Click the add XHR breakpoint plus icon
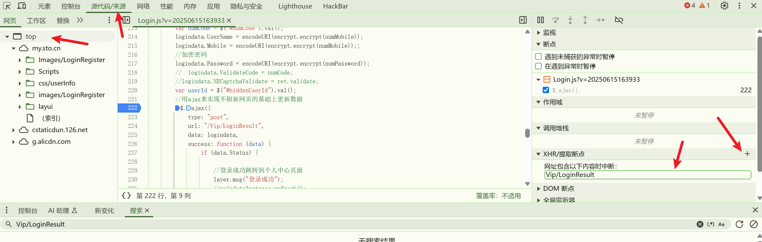The width and height of the screenshot is (762, 242). click(747, 154)
